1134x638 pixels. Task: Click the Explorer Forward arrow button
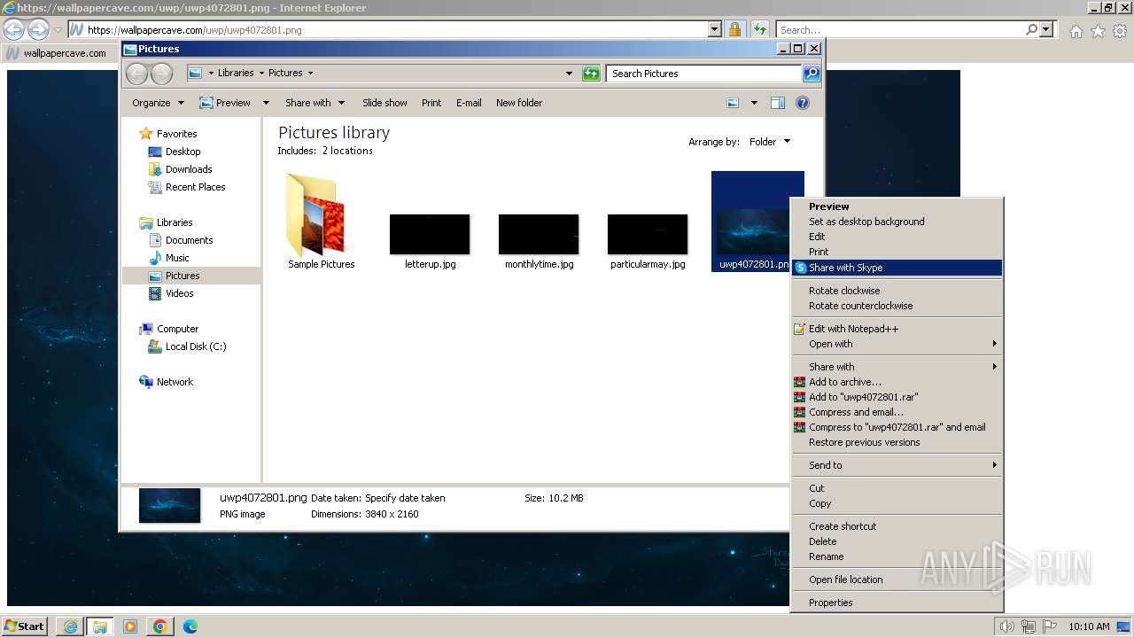[x=161, y=74]
